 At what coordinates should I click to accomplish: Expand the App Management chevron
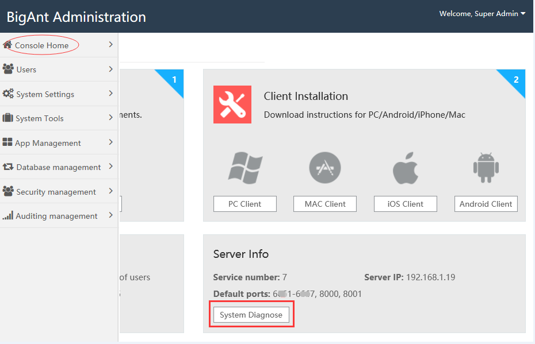click(110, 142)
